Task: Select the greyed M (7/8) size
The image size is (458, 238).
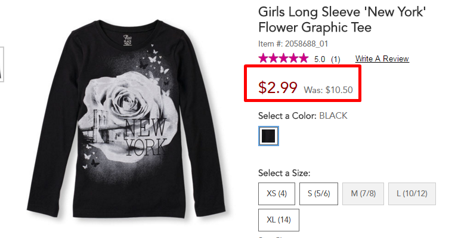Action: pyautogui.click(x=363, y=194)
